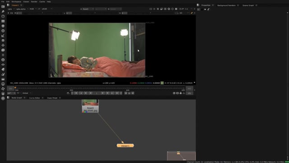Open the wipe operation dropdown between inputs

coord(101,9)
